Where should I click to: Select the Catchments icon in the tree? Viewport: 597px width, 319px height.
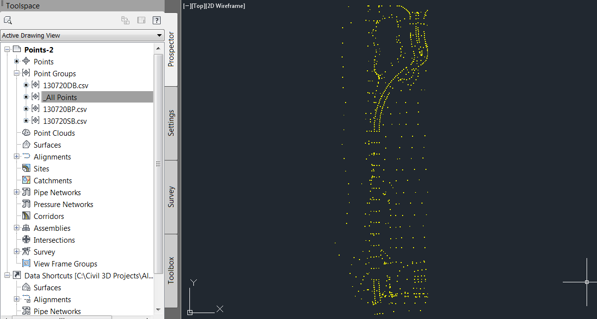(x=27, y=180)
